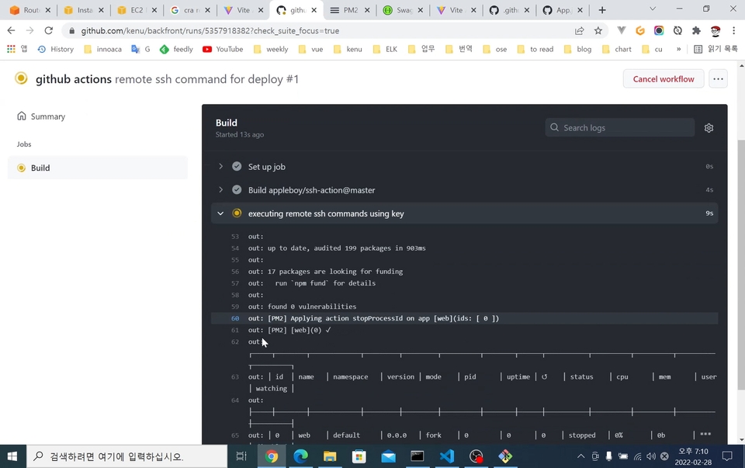Open workflow three-dot options menu
The image size is (745, 468).
pyautogui.click(x=718, y=79)
